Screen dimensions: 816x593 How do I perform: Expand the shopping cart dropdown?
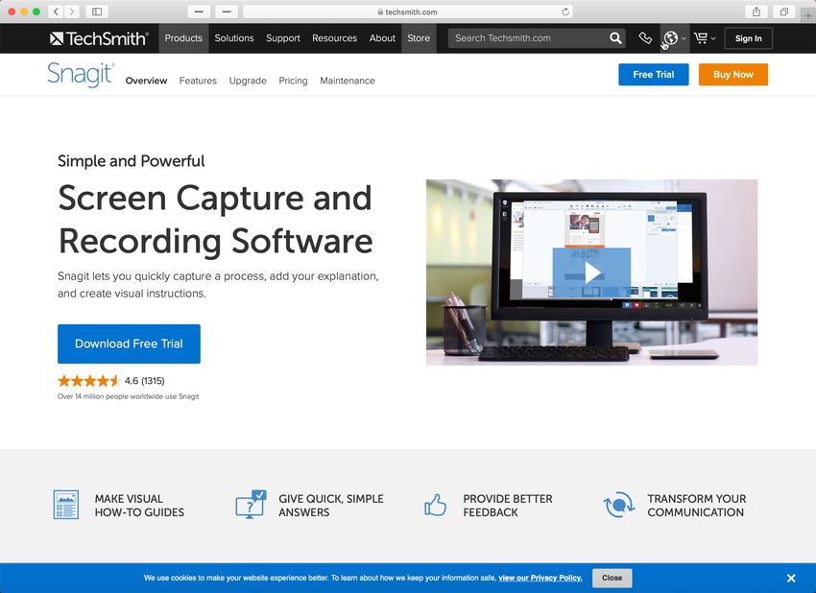click(705, 38)
